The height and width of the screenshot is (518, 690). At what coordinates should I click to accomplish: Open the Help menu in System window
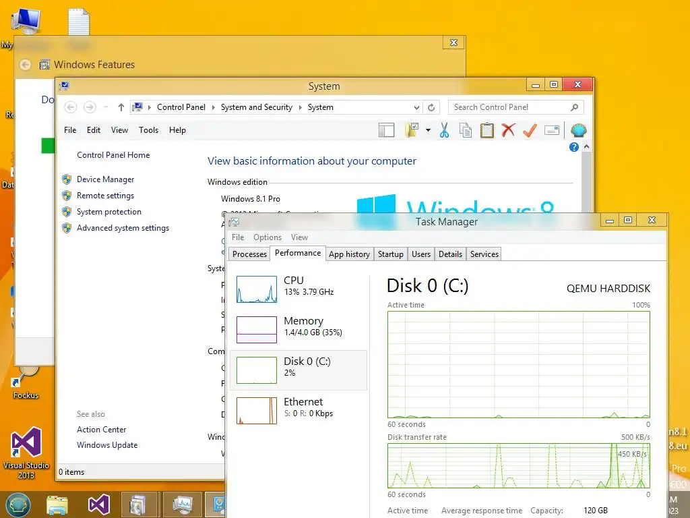pyautogui.click(x=177, y=130)
